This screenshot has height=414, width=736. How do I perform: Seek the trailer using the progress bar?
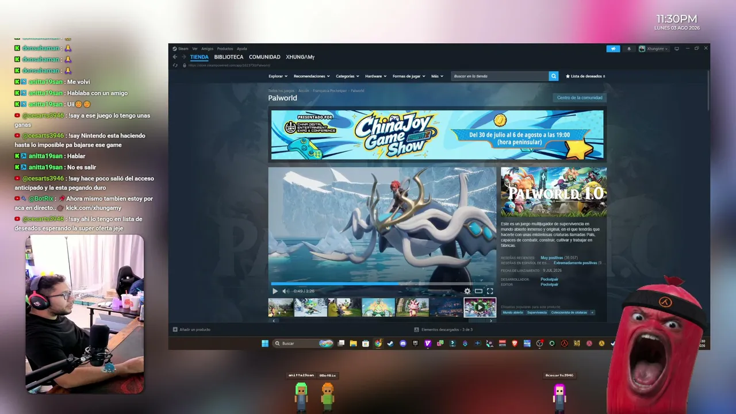point(382,283)
